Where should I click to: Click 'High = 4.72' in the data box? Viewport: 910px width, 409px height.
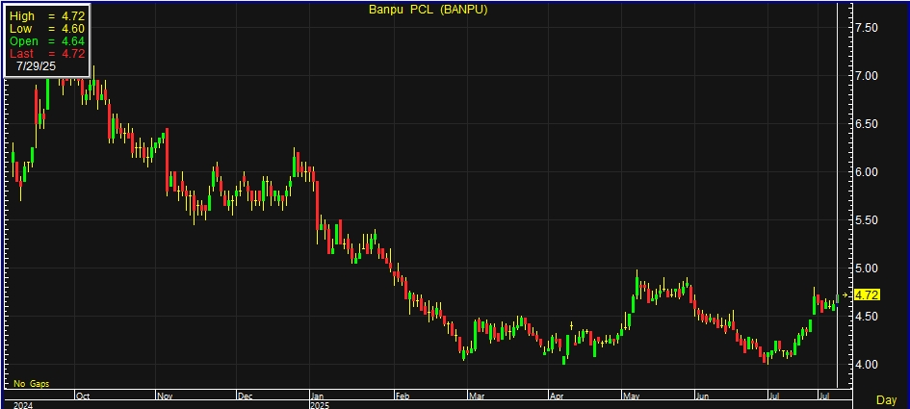[47, 16]
